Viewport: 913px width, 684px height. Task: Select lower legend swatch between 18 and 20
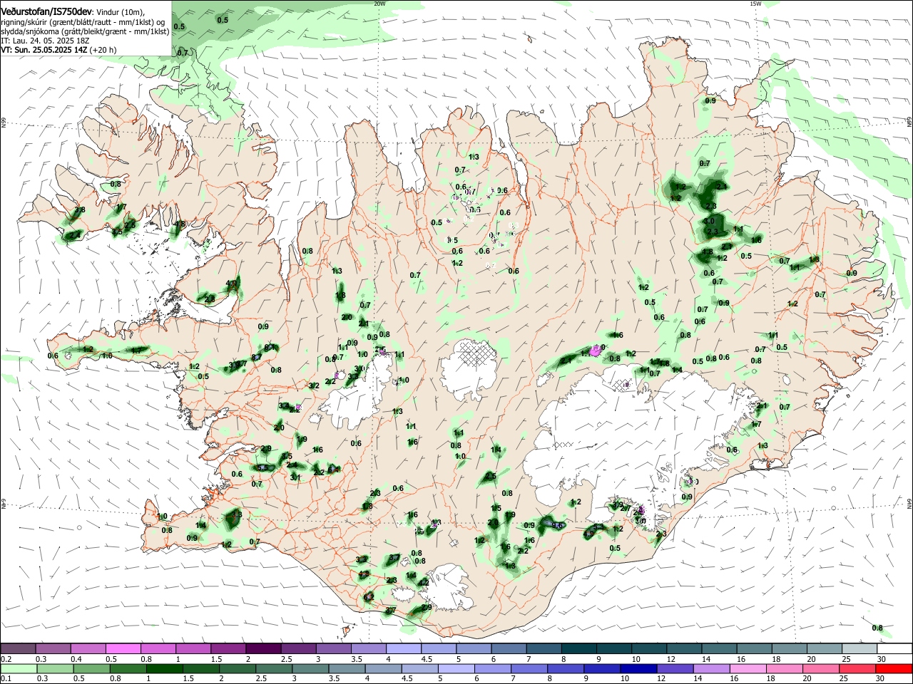coord(785,669)
